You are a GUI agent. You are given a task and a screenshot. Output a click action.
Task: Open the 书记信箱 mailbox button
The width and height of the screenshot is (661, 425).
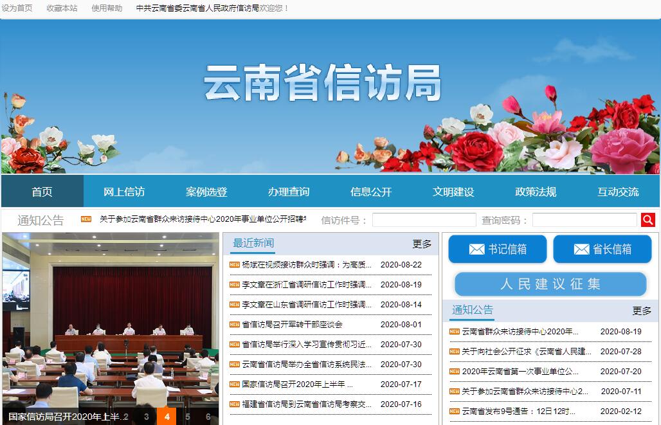click(x=497, y=249)
